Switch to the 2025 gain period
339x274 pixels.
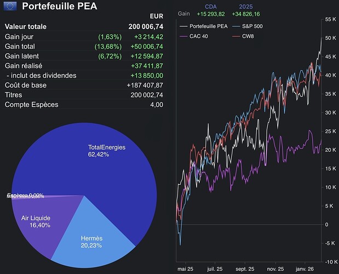[x=246, y=7]
